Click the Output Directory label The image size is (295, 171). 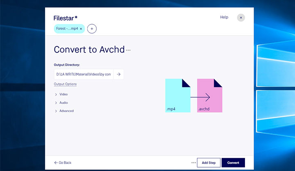67,65
